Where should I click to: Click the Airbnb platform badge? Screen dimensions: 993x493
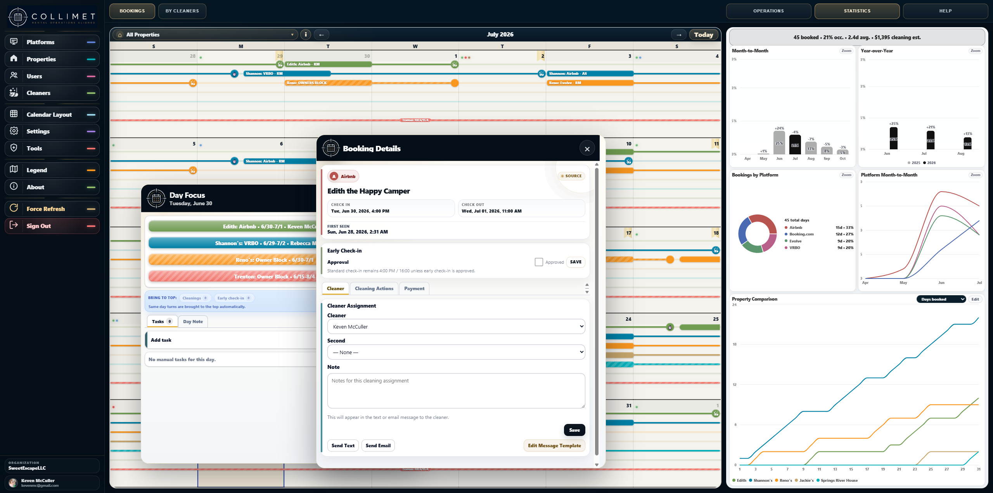tap(343, 176)
